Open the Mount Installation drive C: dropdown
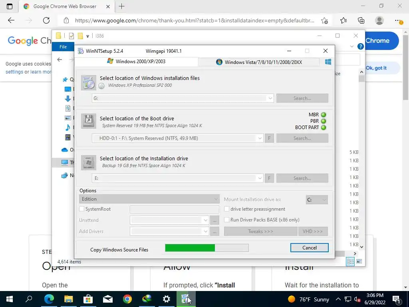The width and height of the screenshot is (409, 307). [317, 200]
